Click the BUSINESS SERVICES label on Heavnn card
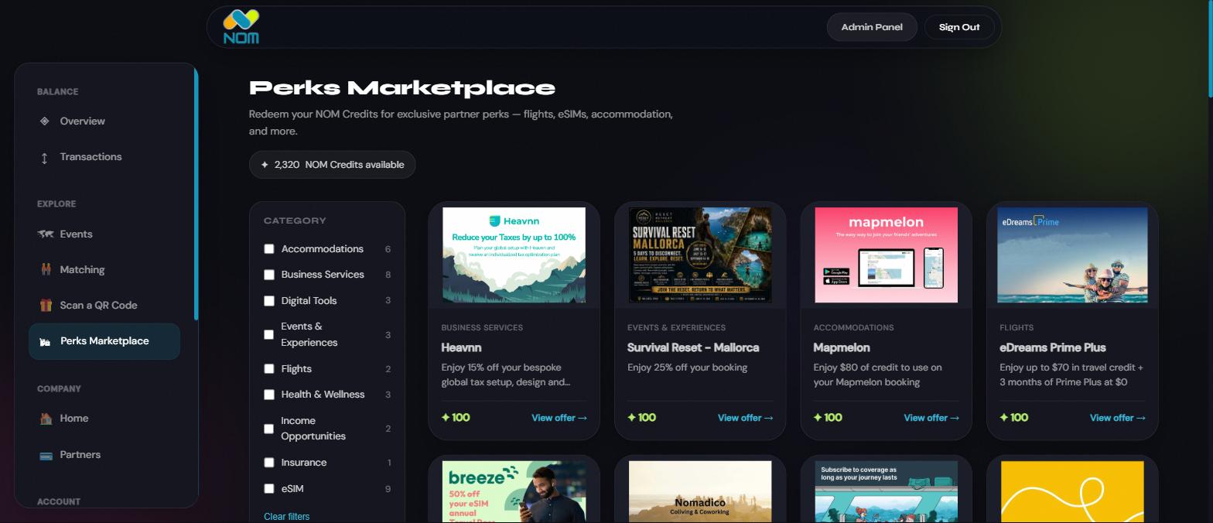Viewport: 1213px width, 523px height. pos(482,327)
